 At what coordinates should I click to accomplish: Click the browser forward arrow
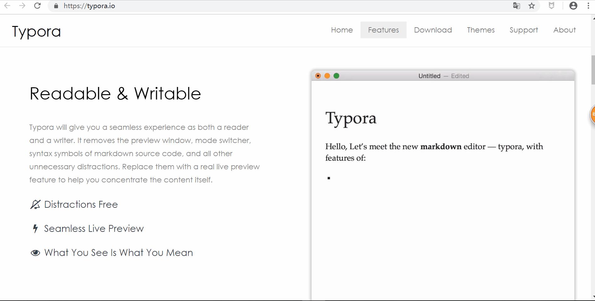point(22,6)
